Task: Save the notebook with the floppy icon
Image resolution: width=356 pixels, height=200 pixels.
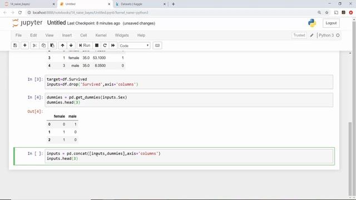Action: coord(15,46)
